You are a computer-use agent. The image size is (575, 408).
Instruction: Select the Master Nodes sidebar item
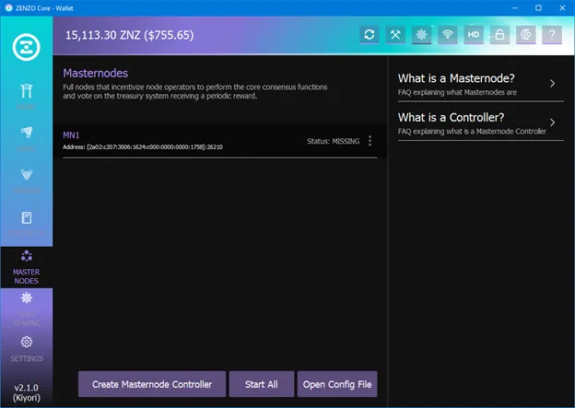click(27, 267)
